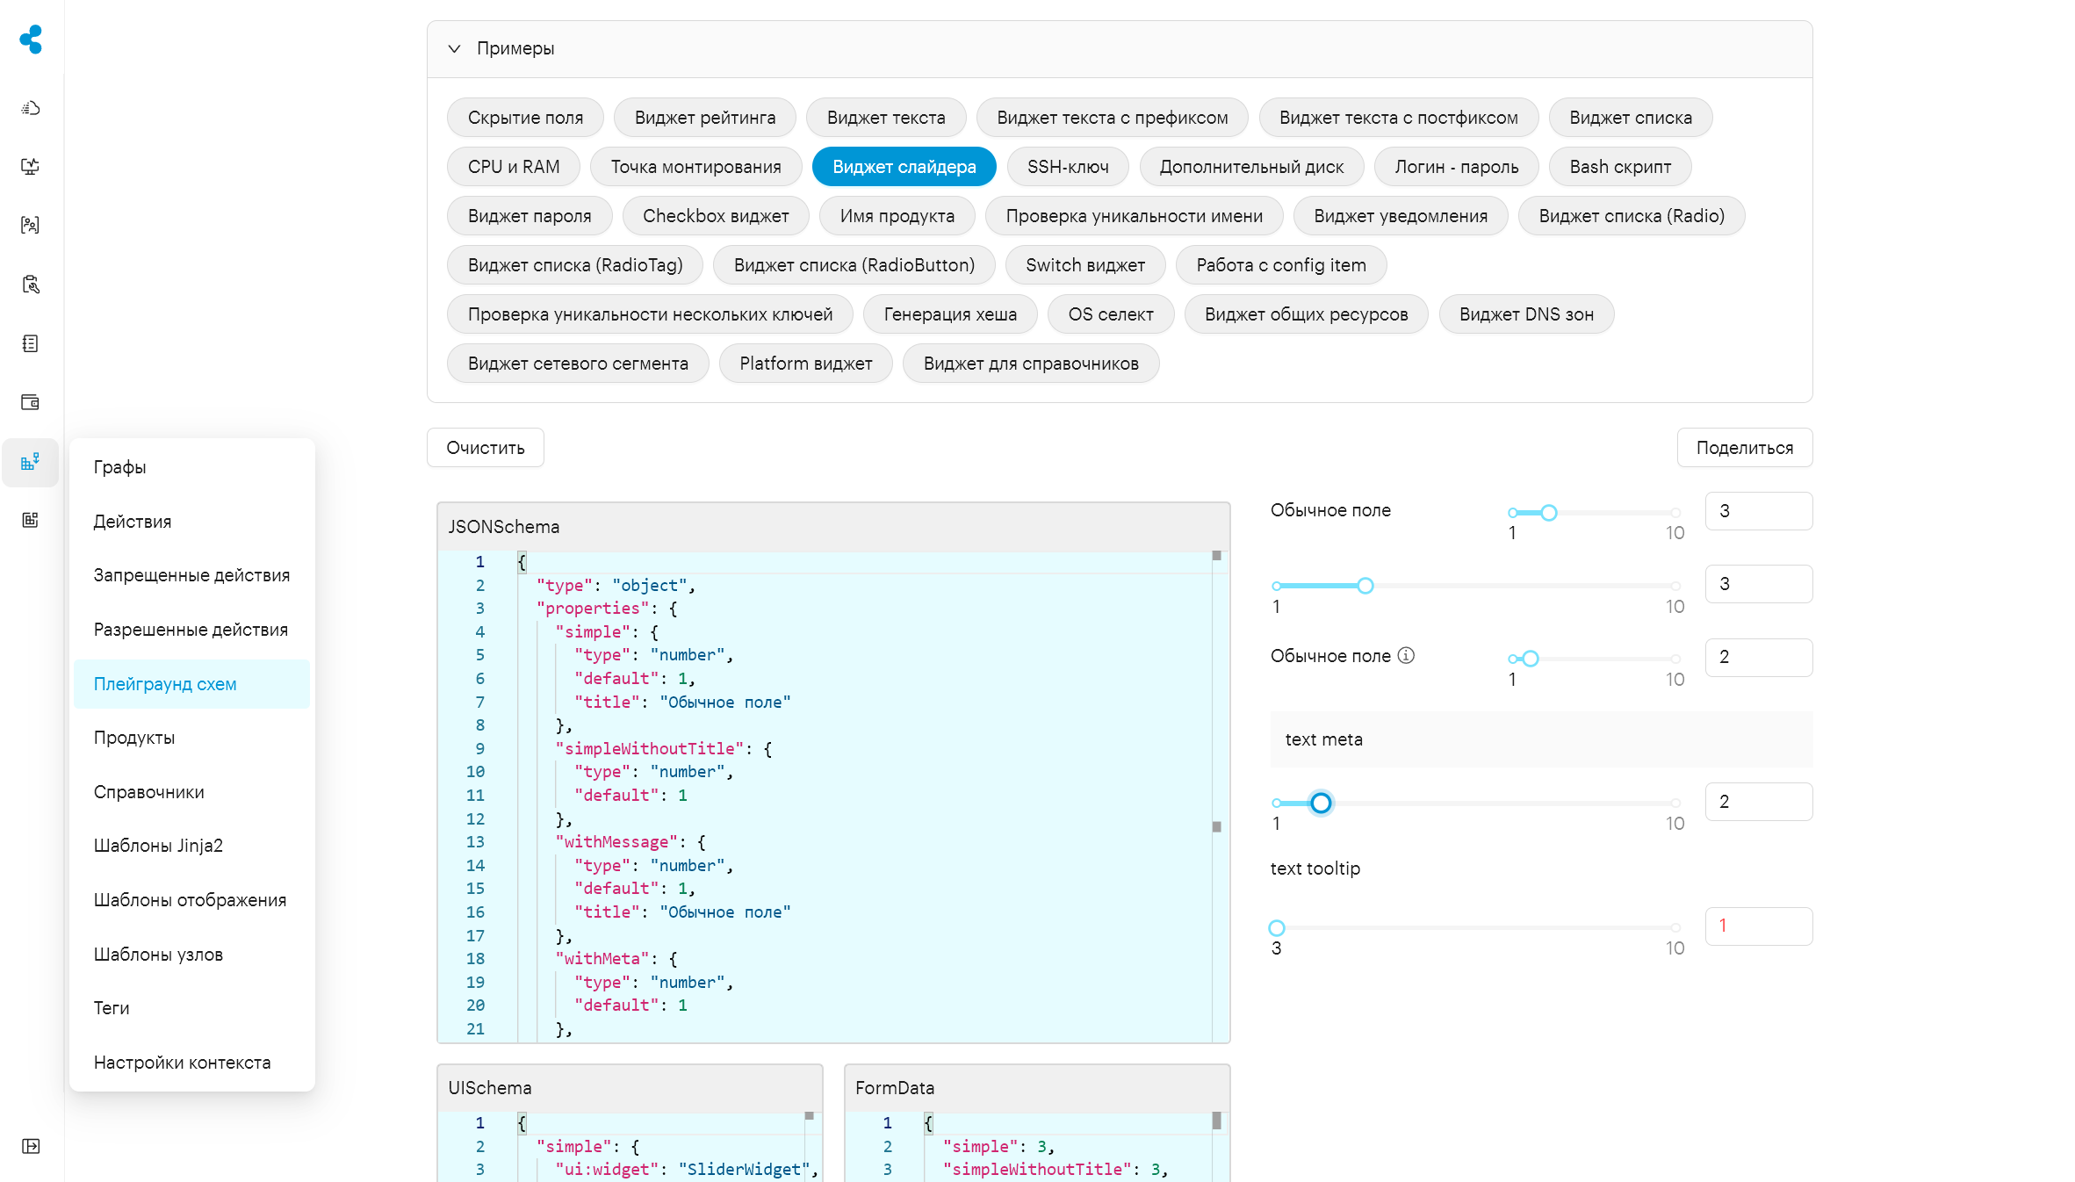This screenshot has width=2075, height=1182.
Task: Select the Виджет списка (Radio) example
Action: pyautogui.click(x=1632, y=216)
